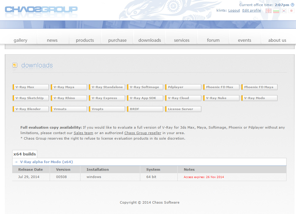
Task: Select the V-Ray Rhino button
Action: pyautogui.click(x=69, y=98)
